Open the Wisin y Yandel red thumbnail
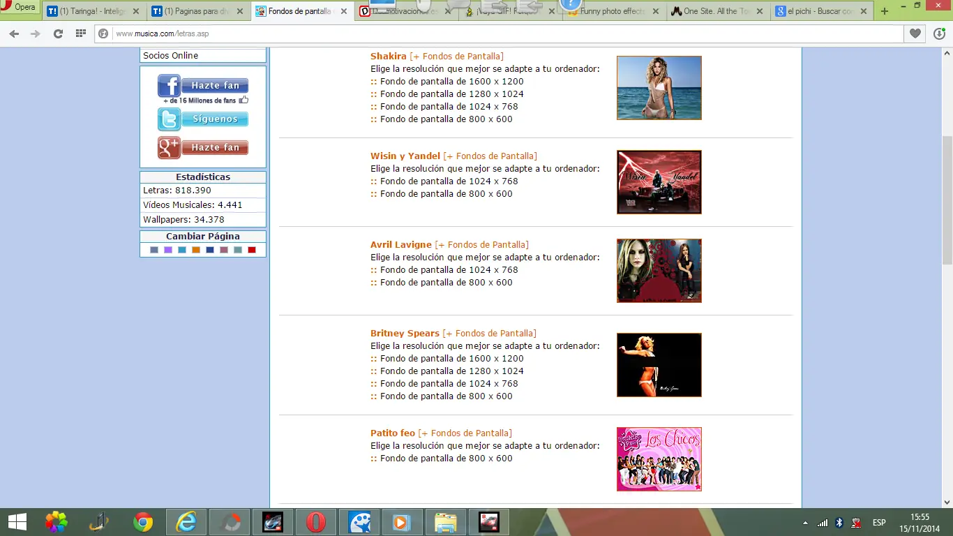953x536 pixels. coord(659,182)
